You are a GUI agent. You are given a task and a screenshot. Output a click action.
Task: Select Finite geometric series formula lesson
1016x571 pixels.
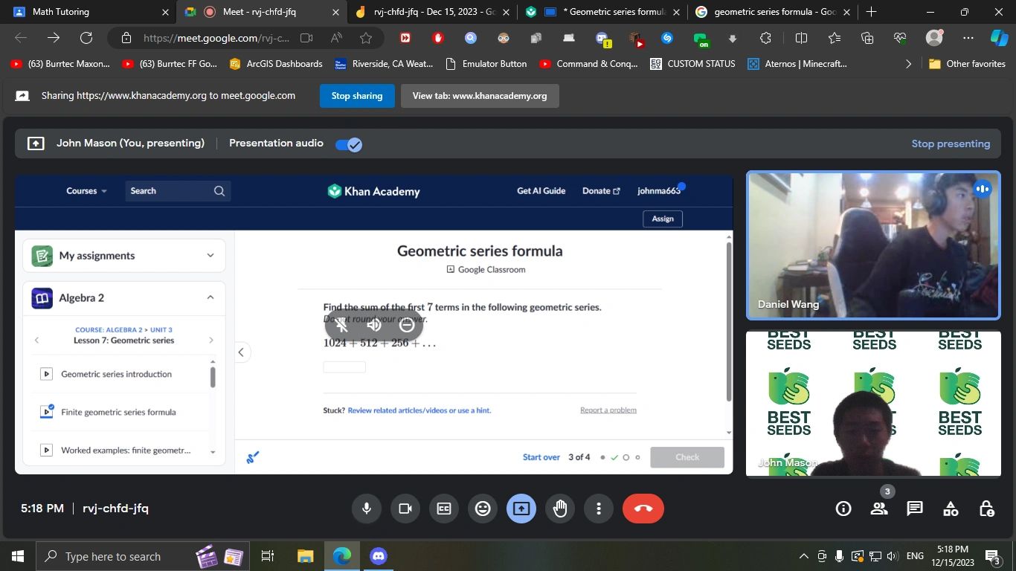pos(118,412)
